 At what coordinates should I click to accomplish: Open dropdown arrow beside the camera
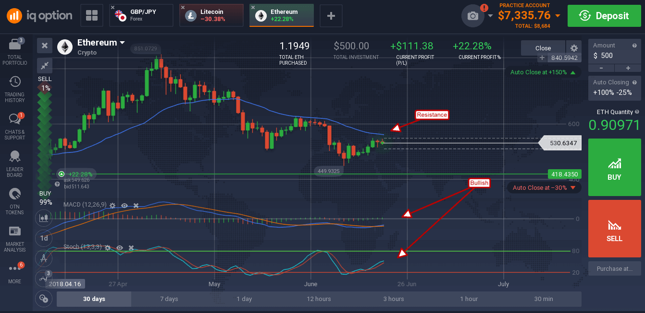490,16
